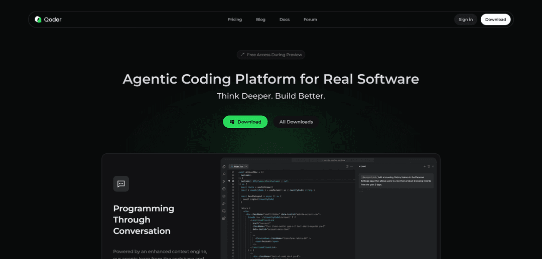Click the Agentic Coding Platform headline
Viewport: 542px width, 259px height.
point(270,79)
